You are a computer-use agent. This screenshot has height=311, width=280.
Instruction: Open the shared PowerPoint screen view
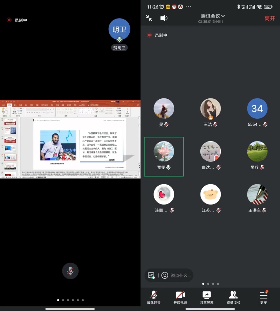[x=70, y=139]
